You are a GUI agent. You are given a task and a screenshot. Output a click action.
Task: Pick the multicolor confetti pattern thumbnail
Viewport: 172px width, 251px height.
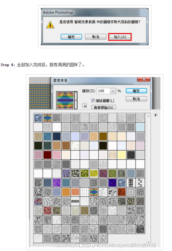pyautogui.click(x=38, y=201)
